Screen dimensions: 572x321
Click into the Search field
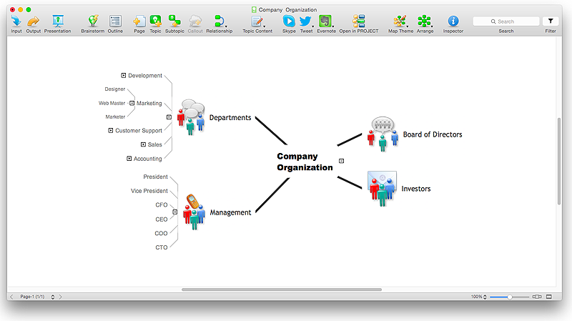(506, 21)
